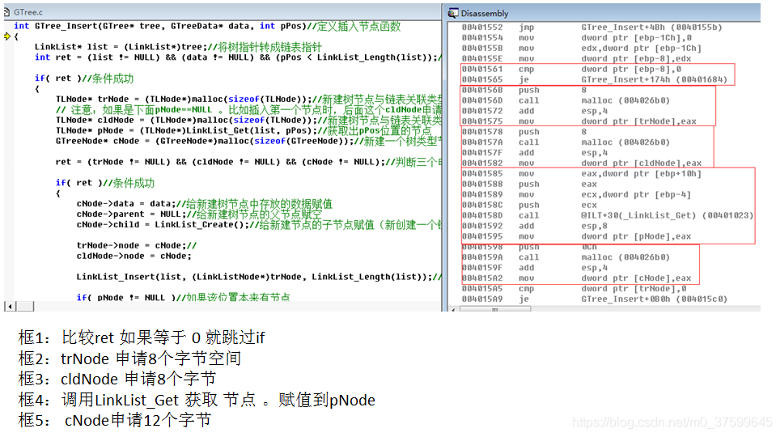Click disassembly line at address 00401554

577,38
